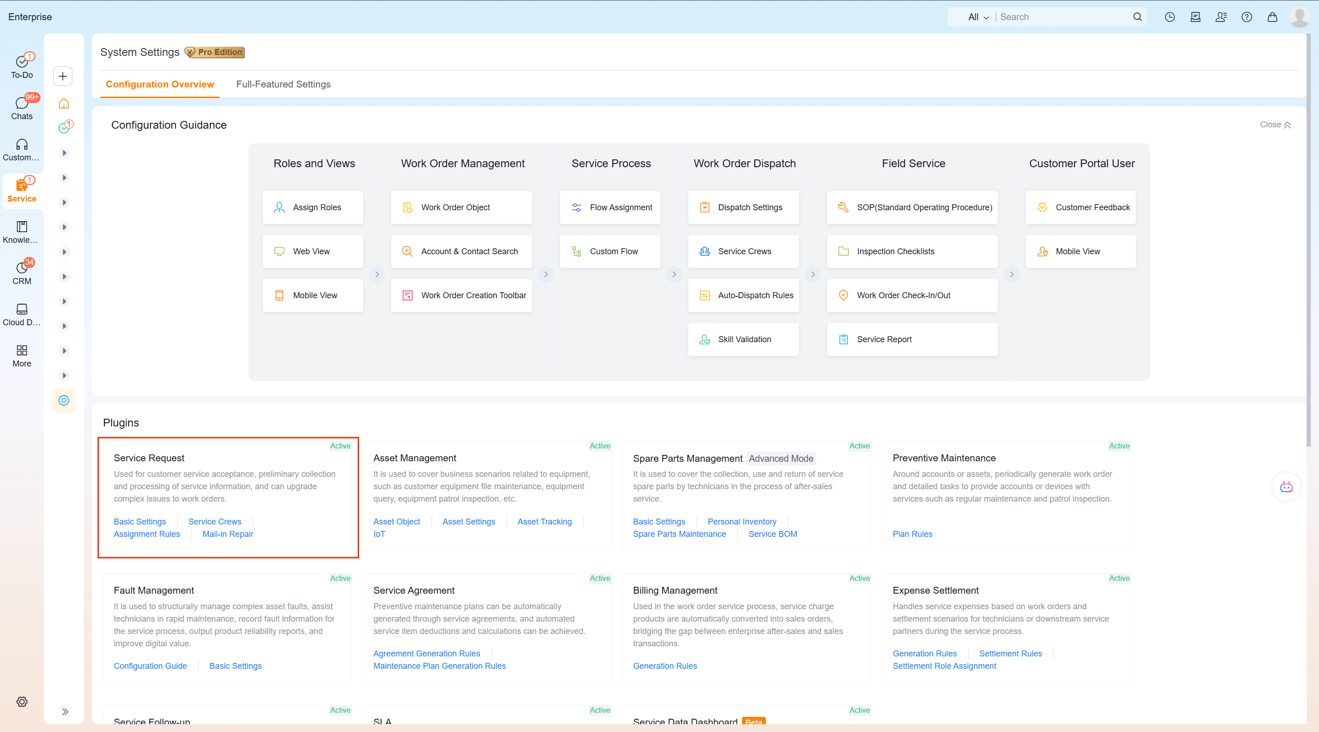Open Settlement Role Assignment link
Image resolution: width=1319 pixels, height=732 pixels.
tap(944, 666)
